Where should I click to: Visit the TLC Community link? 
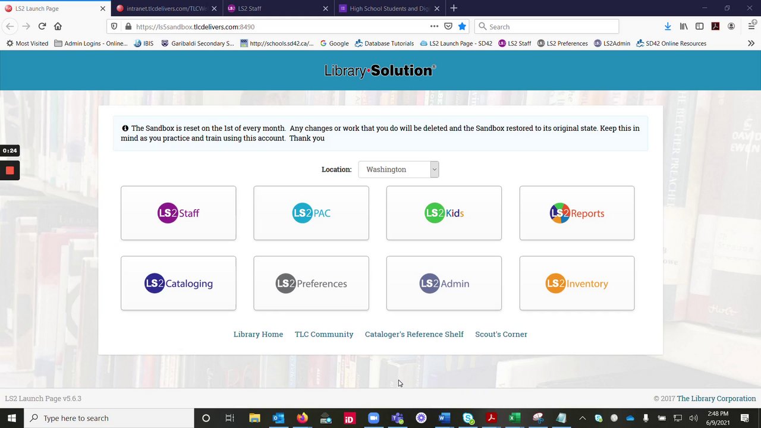[x=324, y=334]
